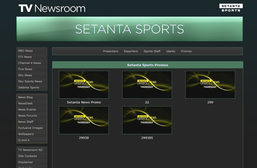The image size is (257, 168).
Task: Click the large Setanta Sports banner
Action: point(129,29)
